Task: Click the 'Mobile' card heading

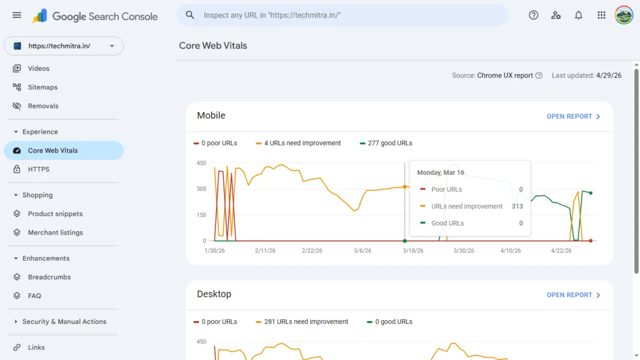Action: [211, 115]
